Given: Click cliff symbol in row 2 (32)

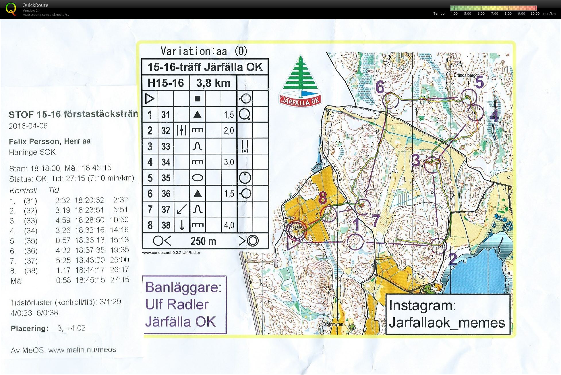Looking at the screenshot, I should click(x=197, y=131).
